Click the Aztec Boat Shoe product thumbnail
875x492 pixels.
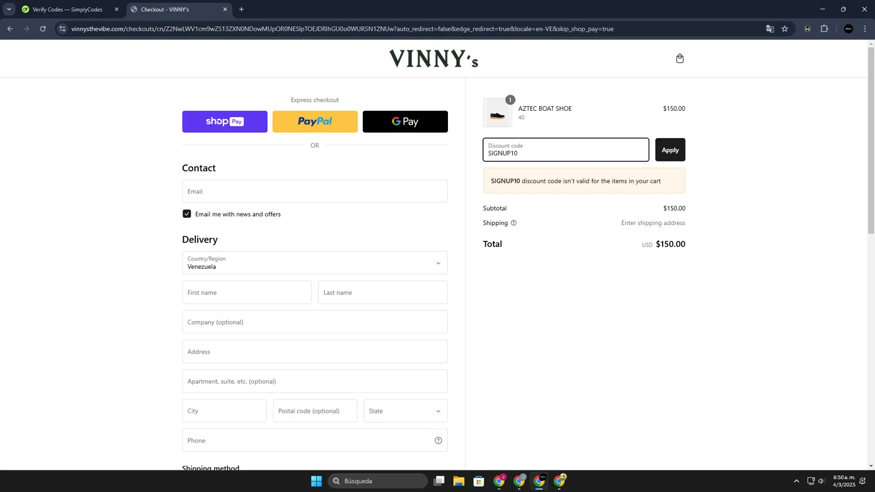498,113
